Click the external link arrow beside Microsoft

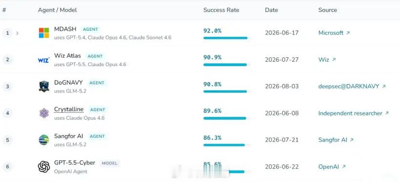(x=348, y=33)
